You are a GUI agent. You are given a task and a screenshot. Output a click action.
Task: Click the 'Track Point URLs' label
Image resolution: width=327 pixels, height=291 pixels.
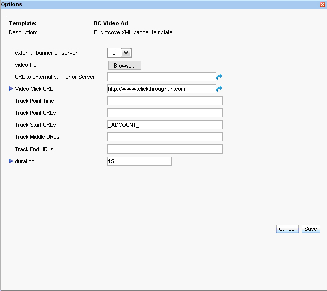tap(35, 113)
